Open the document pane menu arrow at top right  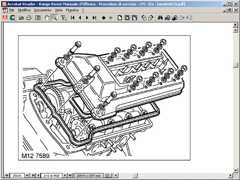(x=235, y=25)
